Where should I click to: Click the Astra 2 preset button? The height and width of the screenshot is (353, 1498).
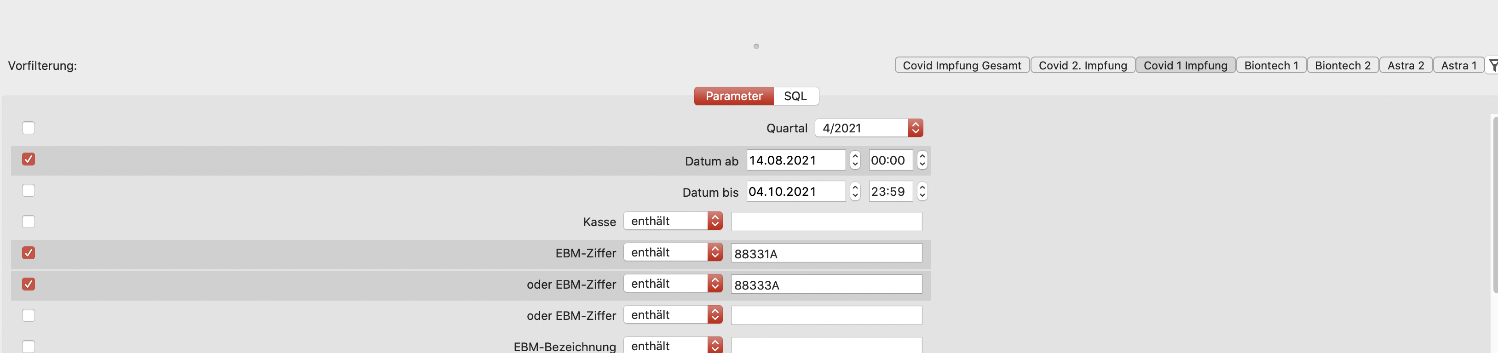pyautogui.click(x=1405, y=66)
